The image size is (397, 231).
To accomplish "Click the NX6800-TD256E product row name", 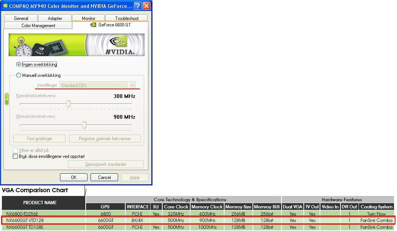I will click(x=22, y=214).
